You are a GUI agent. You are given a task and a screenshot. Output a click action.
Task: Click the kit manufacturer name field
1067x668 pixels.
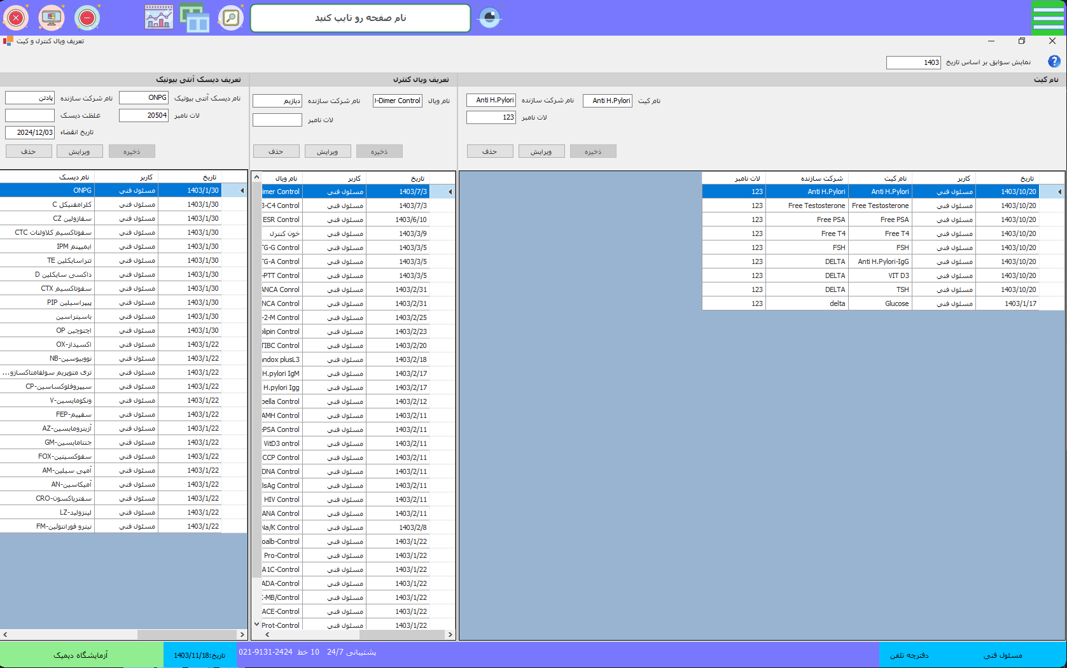click(x=491, y=101)
